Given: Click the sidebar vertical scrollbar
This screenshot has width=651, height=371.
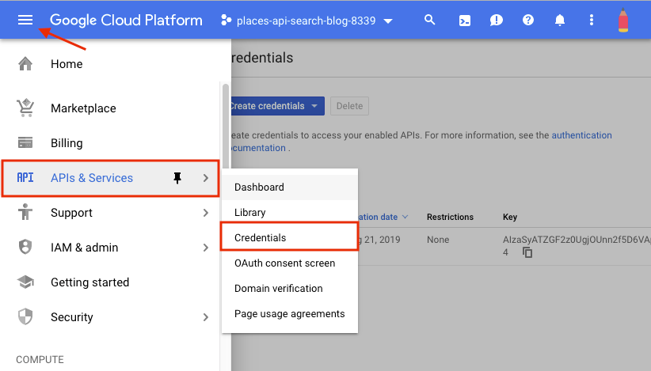Looking at the screenshot, I should (x=226, y=126).
